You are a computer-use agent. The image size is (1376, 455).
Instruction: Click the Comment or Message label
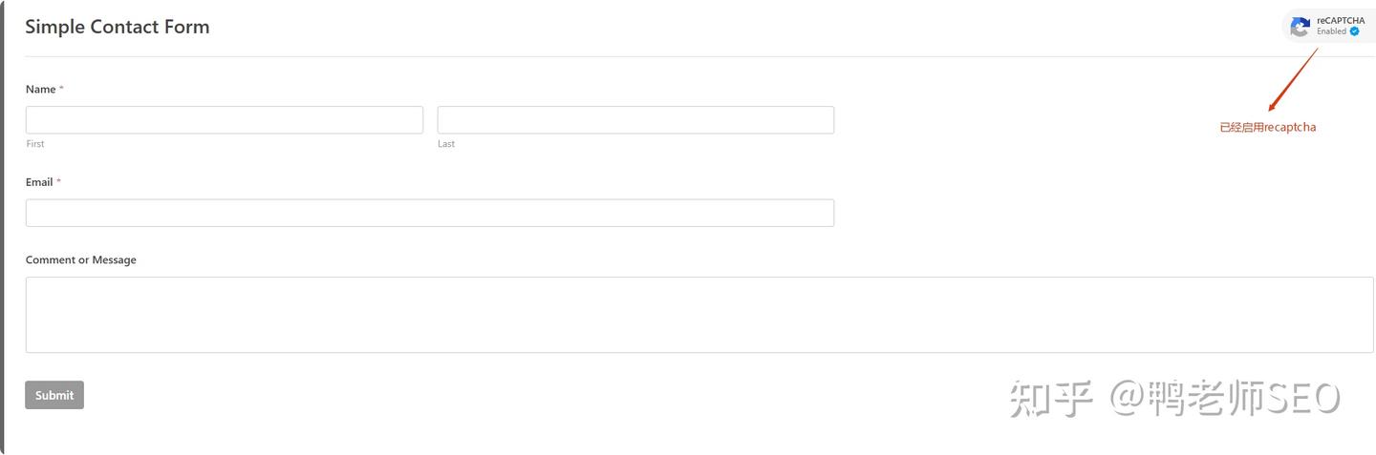point(81,259)
